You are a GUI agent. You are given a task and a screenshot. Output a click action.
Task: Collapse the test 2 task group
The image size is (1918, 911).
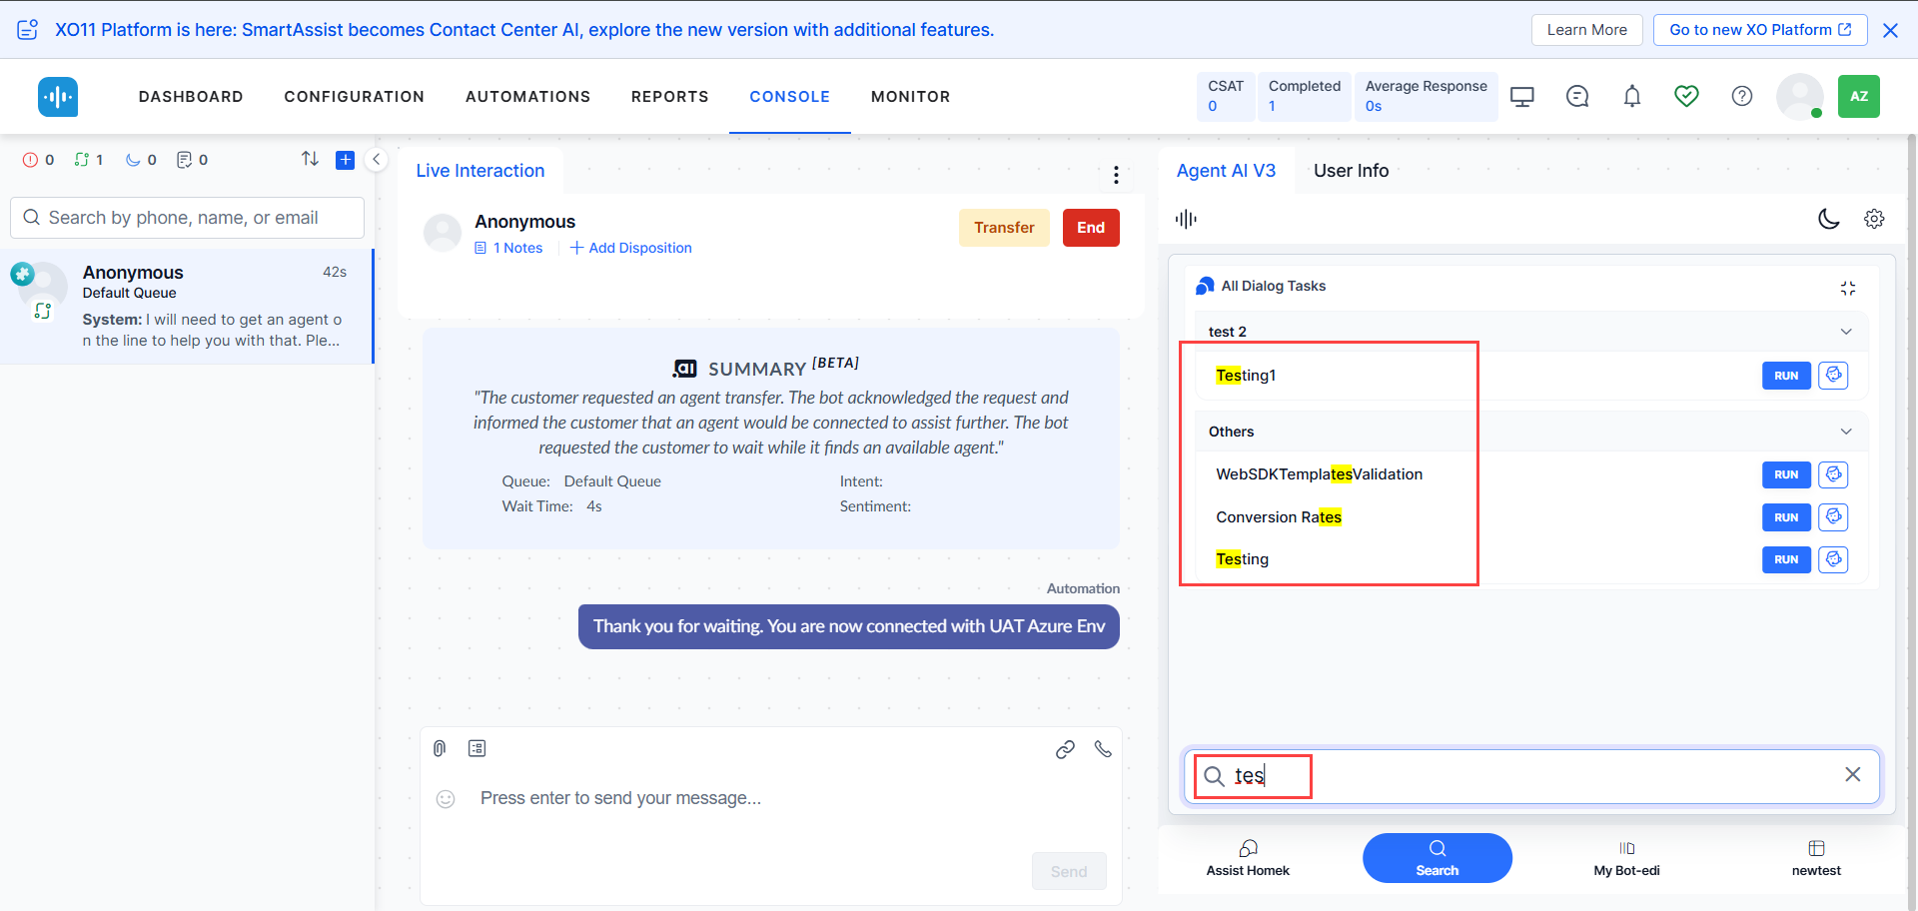1845,332
